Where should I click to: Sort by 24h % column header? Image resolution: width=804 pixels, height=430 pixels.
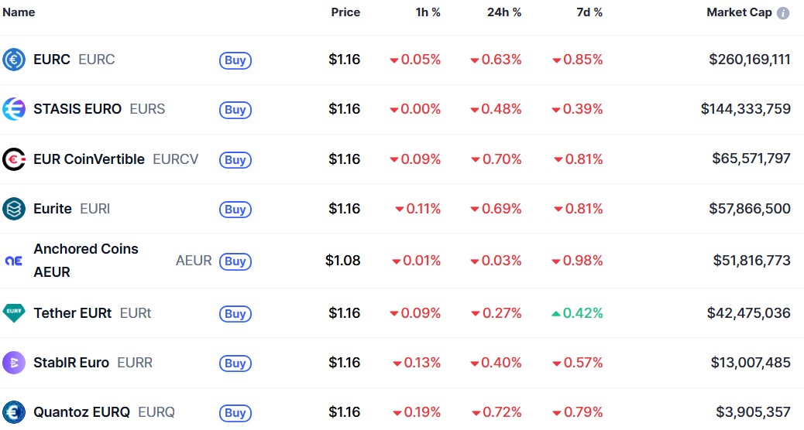click(505, 12)
